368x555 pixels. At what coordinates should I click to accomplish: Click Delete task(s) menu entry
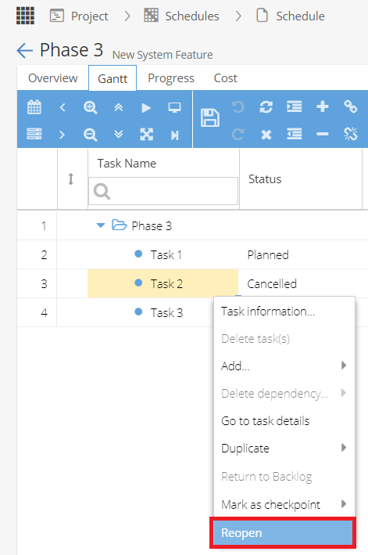[x=284, y=339]
